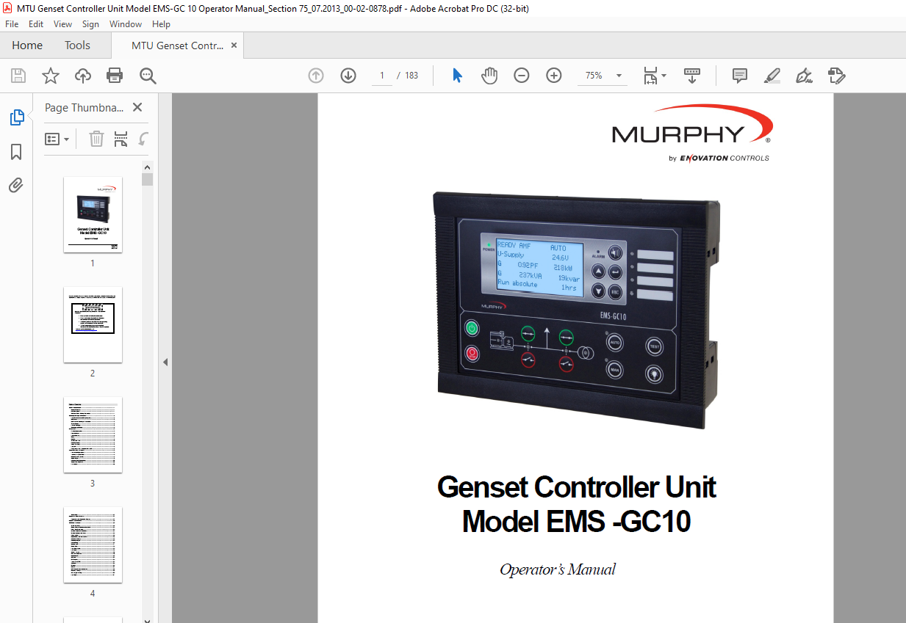This screenshot has width=906, height=623.
Task: Select page 3 thumbnail
Action: tap(93, 434)
